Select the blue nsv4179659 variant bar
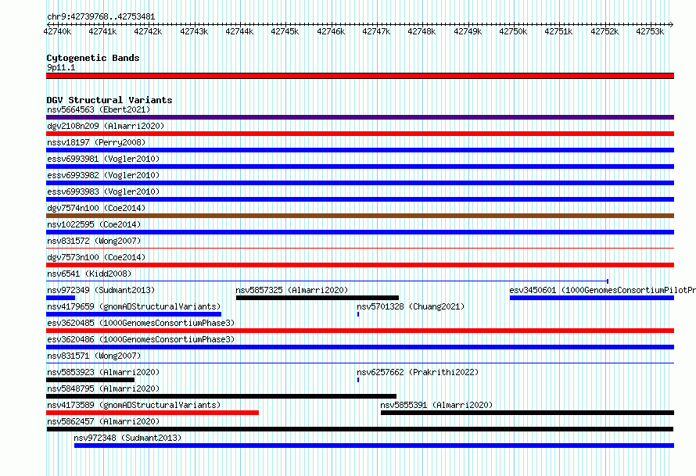The height and width of the screenshot is (476, 696). click(134, 314)
